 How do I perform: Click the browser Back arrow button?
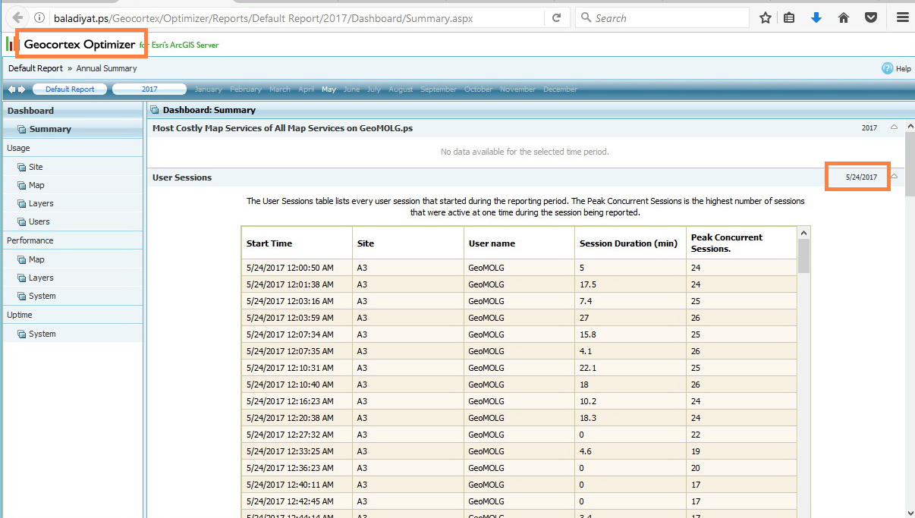(x=17, y=17)
